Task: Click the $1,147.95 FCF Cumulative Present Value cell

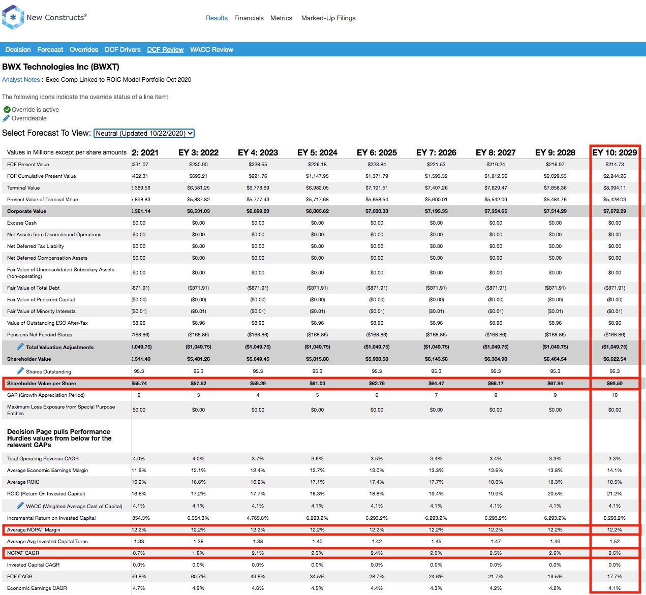Action: pos(317,176)
